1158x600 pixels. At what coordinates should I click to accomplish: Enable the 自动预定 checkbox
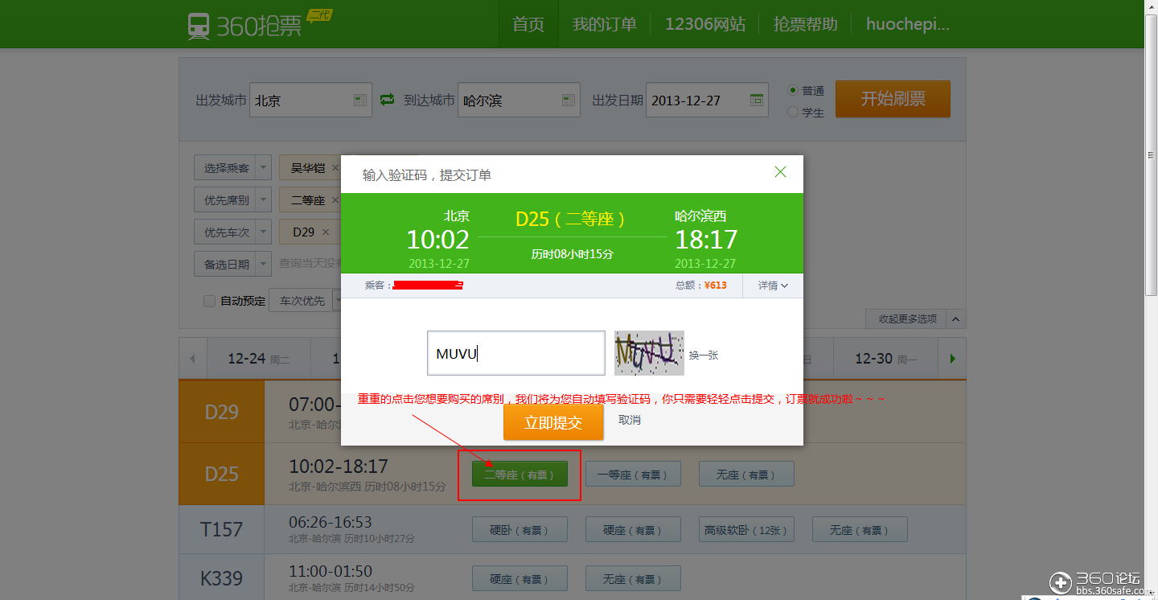pyautogui.click(x=209, y=301)
